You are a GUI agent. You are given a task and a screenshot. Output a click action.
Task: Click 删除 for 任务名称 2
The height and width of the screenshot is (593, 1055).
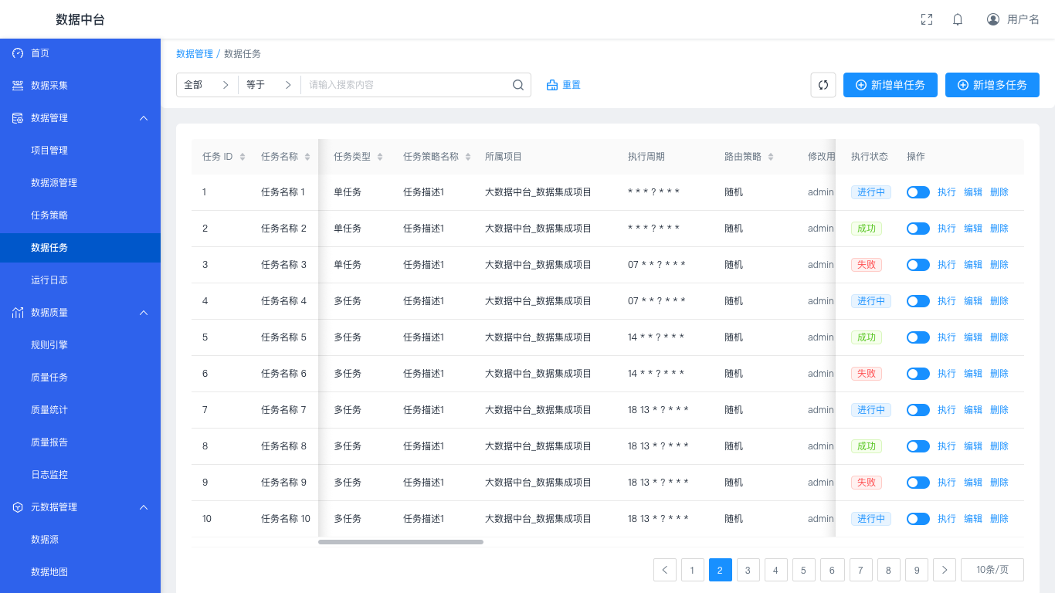point(999,229)
